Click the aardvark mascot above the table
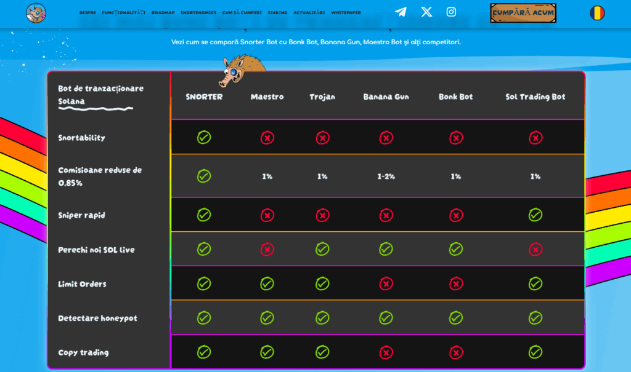Image resolution: width=631 pixels, height=372 pixels. coord(242,70)
